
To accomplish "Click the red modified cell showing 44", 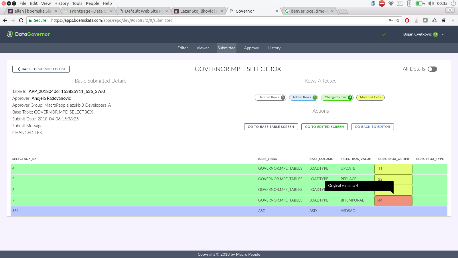I will (393, 201).
